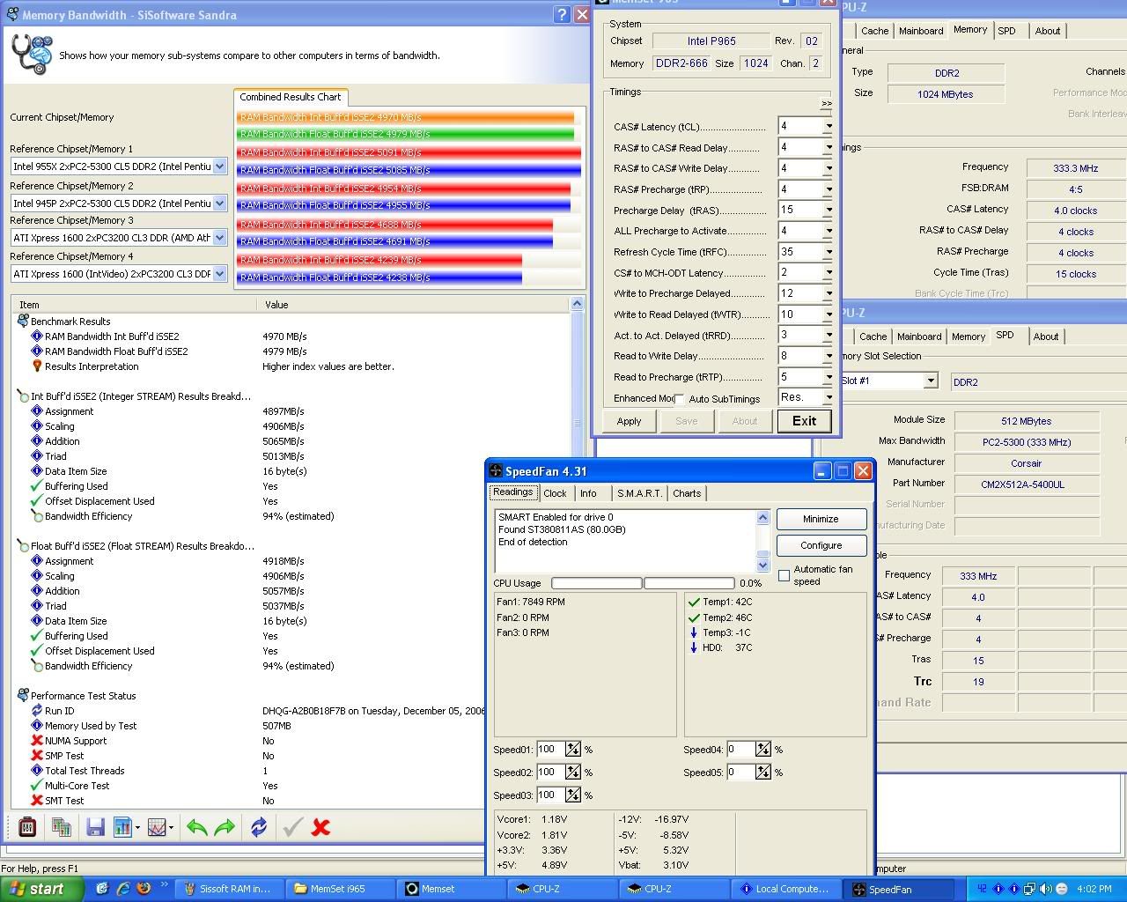Click the Speed01 spinner arrows in SpeedFan
This screenshot has width=1127, height=902.
[573, 750]
